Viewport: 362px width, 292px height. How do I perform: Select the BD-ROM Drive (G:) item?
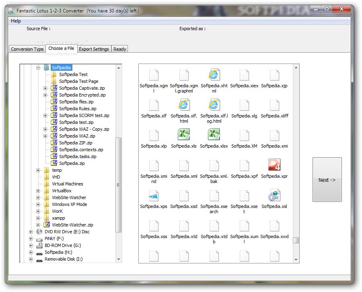(63, 245)
